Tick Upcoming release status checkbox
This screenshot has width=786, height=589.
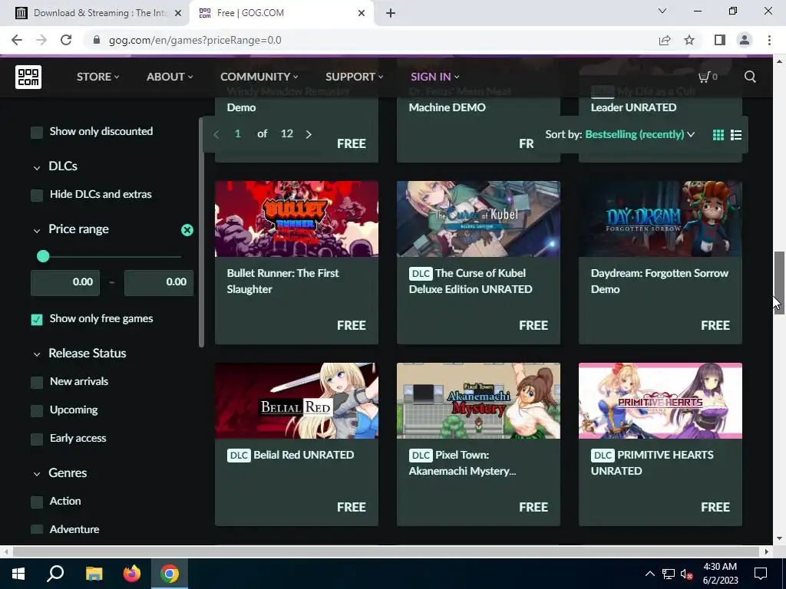[37, 411]
